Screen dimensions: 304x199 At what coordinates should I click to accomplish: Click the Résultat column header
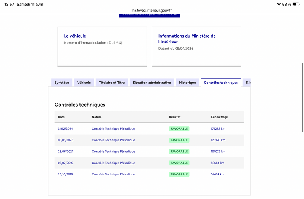click(x=175, y=117)
